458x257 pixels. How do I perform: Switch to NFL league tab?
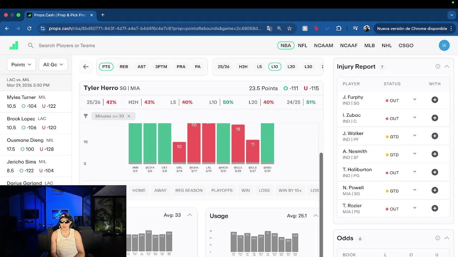303,45
